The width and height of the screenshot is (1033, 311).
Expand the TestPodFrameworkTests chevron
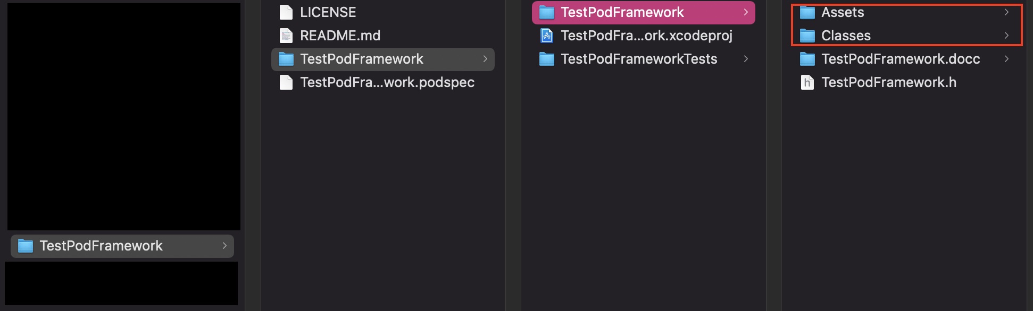(746, 59)
